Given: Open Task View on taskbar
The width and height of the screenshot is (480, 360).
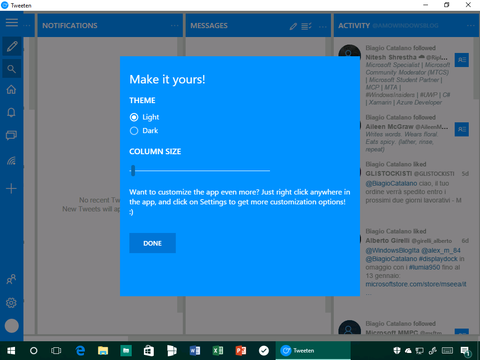Looking at the screenshot, I should click(x=56, y=351).
